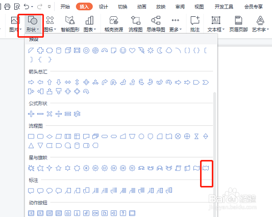272x217 pixels.
Task: Select the pentagon arrow shape
Action: (x=196, y=82)
